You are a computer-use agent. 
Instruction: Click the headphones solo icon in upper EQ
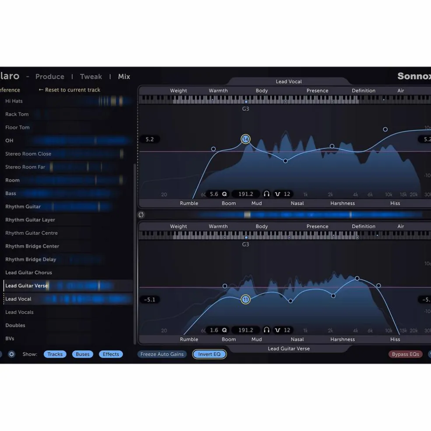[x=266, y=194]
